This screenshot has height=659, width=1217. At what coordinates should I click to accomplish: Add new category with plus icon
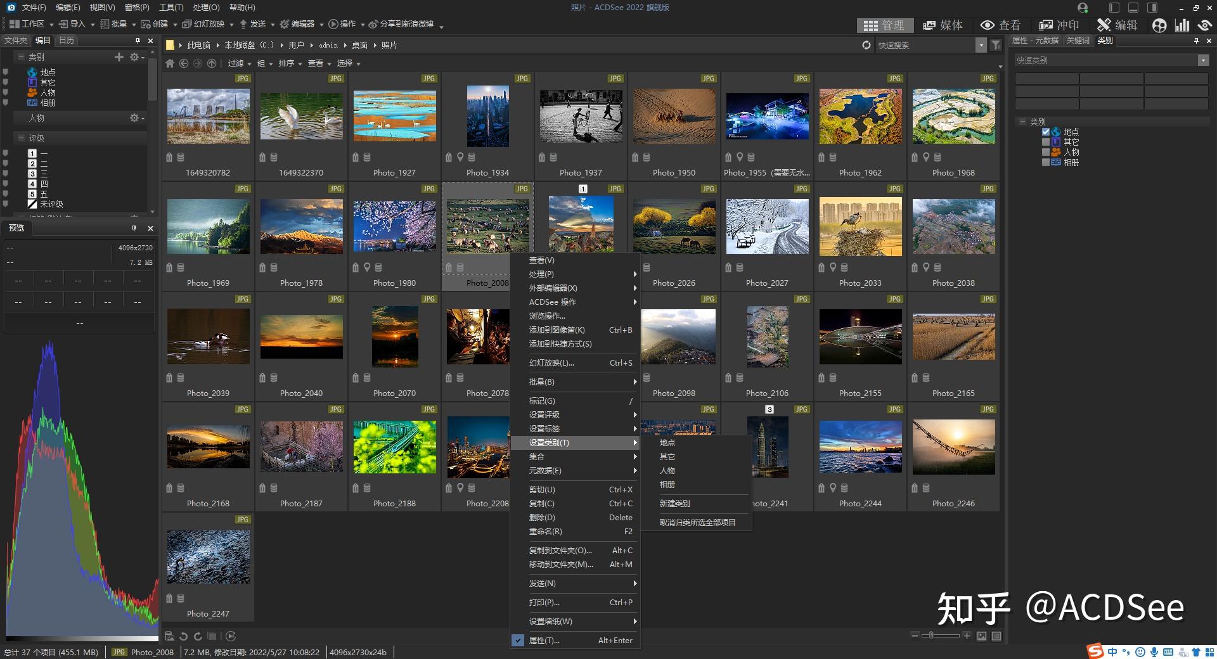click(119, 57)
